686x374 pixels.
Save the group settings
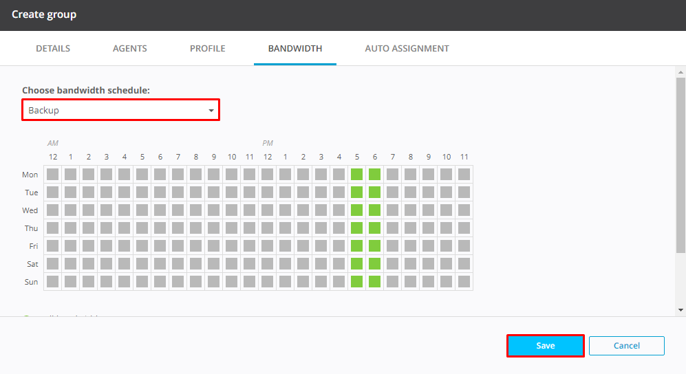click(x=546, y=346)
